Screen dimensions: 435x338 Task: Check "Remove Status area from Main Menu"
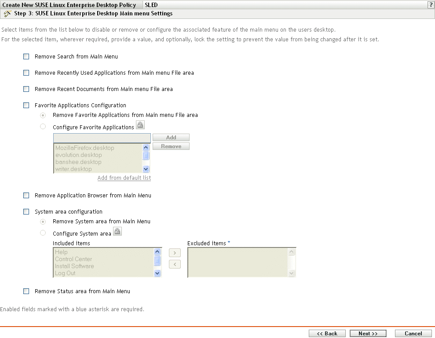click(x=26, y=291)
